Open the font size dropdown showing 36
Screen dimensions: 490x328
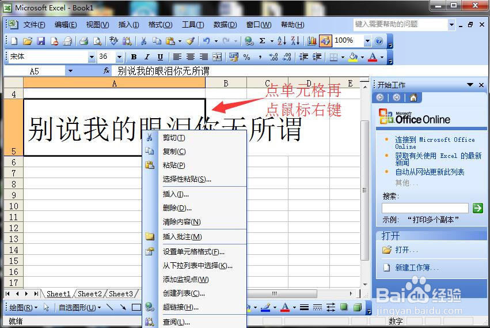119,57
